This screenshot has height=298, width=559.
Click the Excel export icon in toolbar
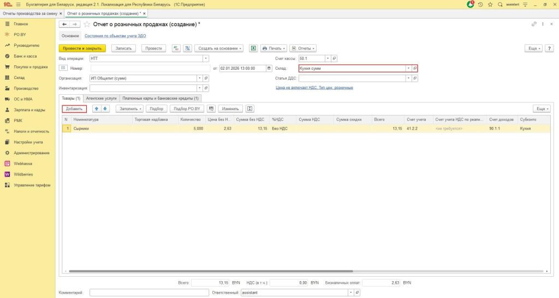click(253, 48)
